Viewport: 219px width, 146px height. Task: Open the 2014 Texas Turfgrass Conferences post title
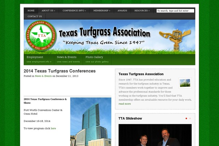[59, 71]
